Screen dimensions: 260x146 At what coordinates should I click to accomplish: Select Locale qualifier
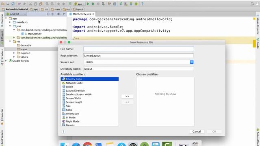(89, 87)
